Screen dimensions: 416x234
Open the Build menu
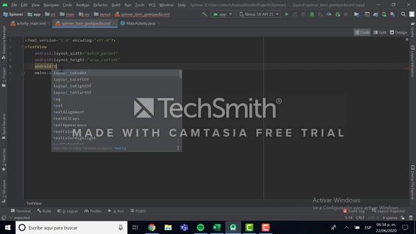click(116, 5)
